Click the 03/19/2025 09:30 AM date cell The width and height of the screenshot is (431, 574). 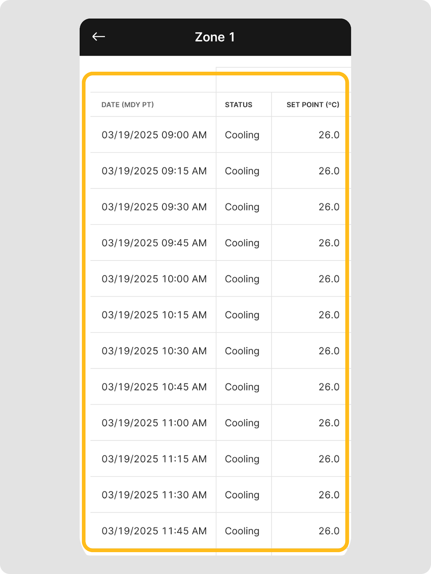[154, 207]
